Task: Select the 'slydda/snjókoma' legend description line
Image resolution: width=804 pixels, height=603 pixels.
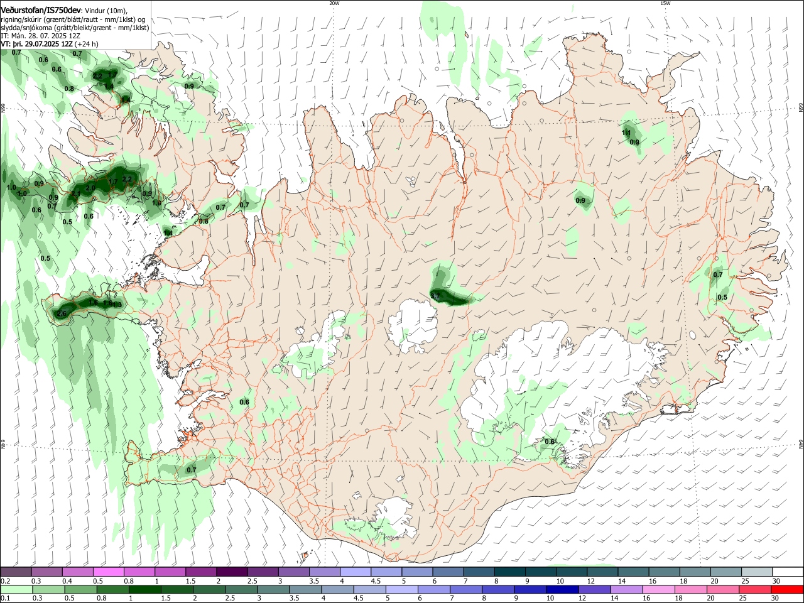Action: pyautogui.click(x=75, y=28)
